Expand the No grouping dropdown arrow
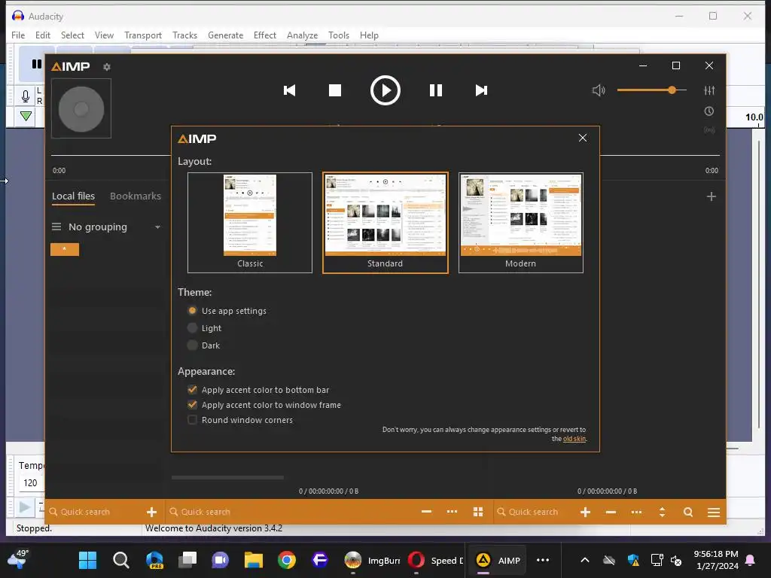 [157, 227]
